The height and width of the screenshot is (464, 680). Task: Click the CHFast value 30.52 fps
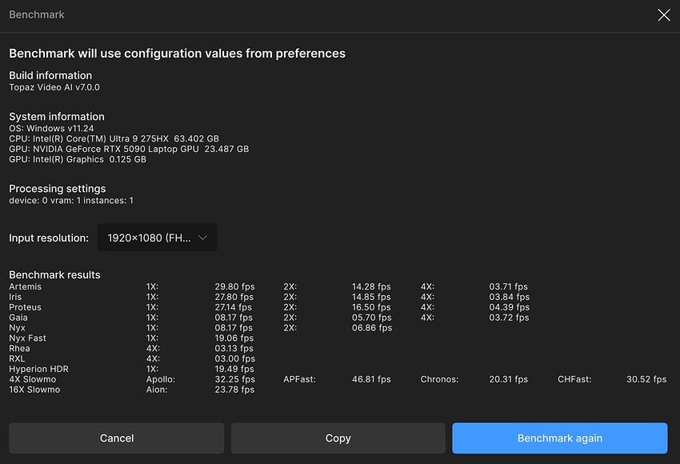[x=646, y=379]
